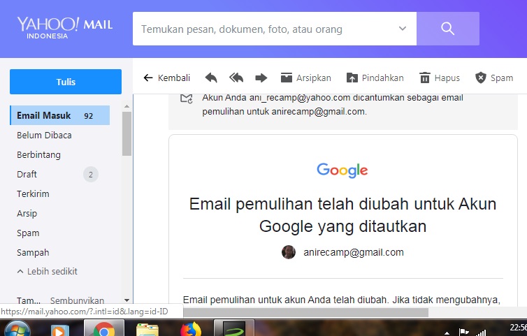Open the Windows Start button

(x=17, y=328)
